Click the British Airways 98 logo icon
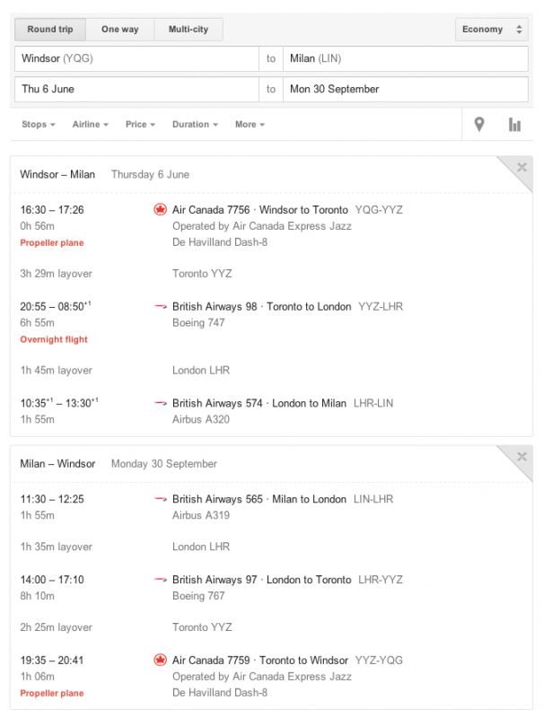Viewport: 543px width, 718px height. pos(161,306)
